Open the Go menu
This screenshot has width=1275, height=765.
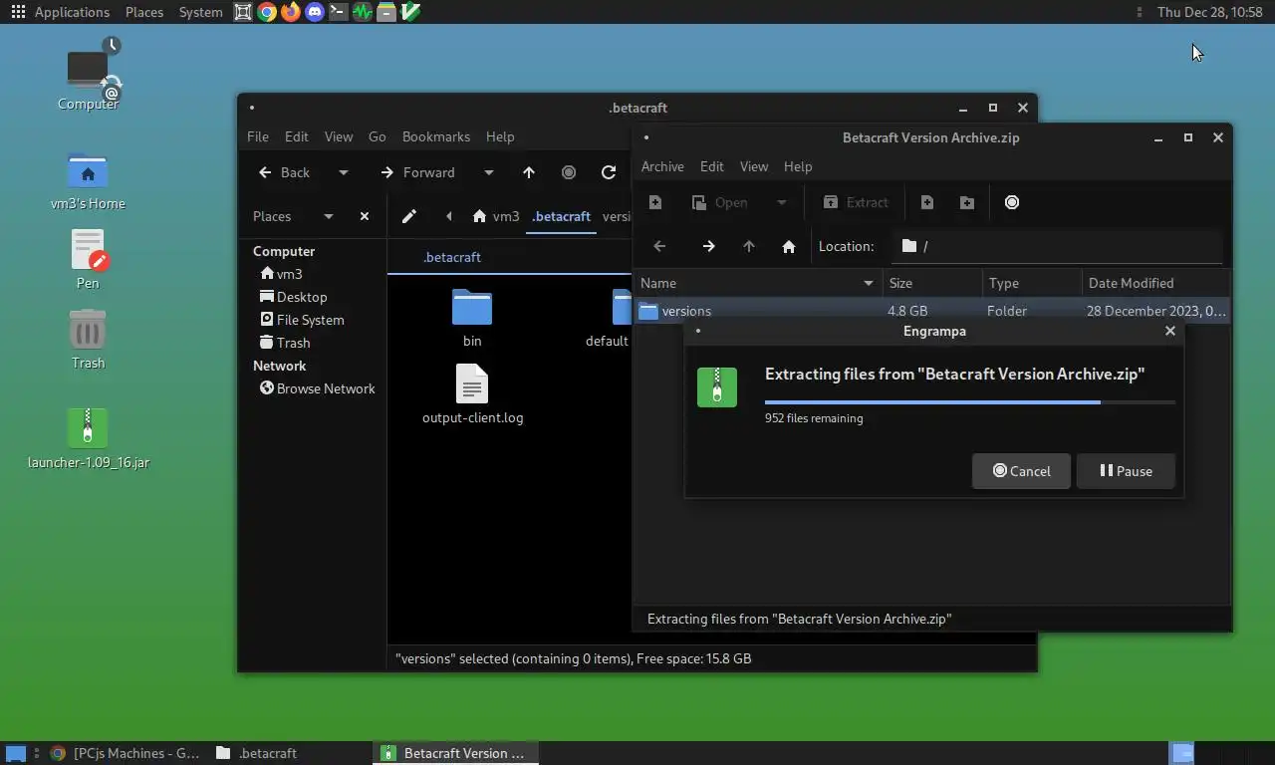point(377,136)
